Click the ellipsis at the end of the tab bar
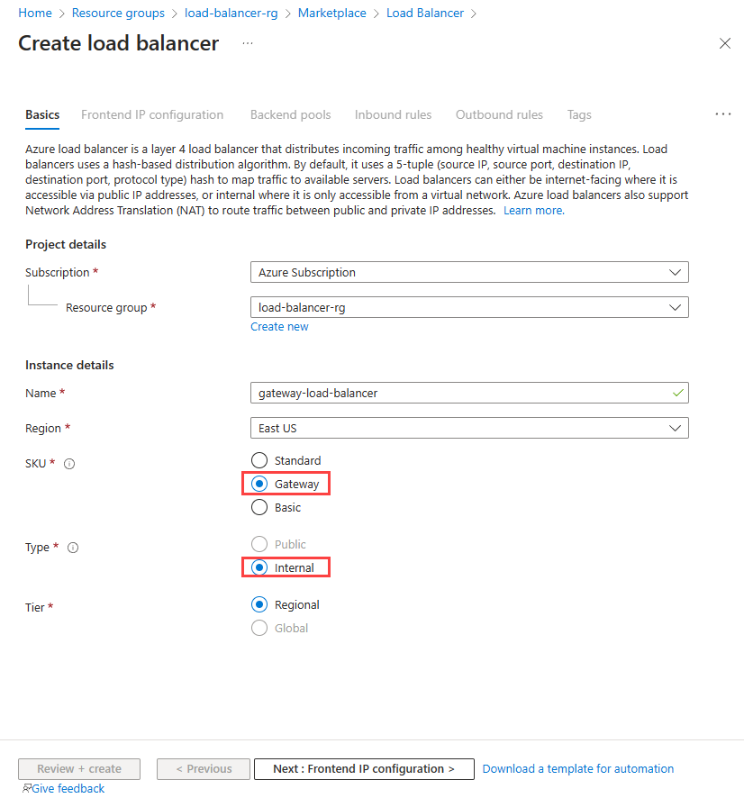Viewport: 744px width, 798px height. (723, 113)
